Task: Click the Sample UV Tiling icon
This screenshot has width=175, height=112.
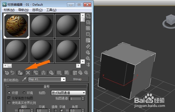Action: coord(88,34)
